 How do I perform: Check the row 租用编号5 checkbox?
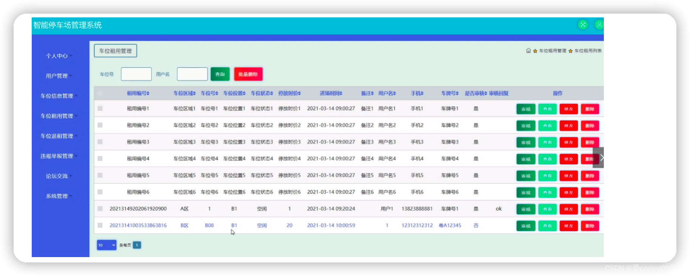[x=100, y=175]
